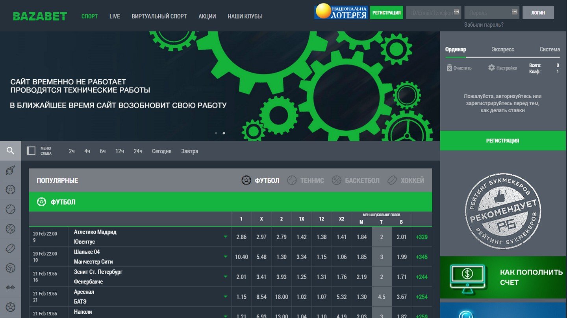Open +244 more markets for Зенит match
This screenshot has height=318, width=567.
[x=422, y=277]
